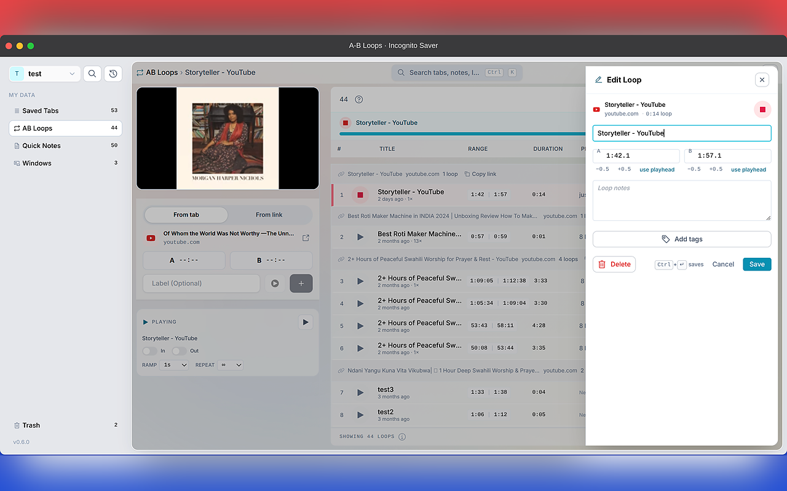This screenshot has width=787, height=491.
Task: Switch to the From tab option
Action: (186, 215)
